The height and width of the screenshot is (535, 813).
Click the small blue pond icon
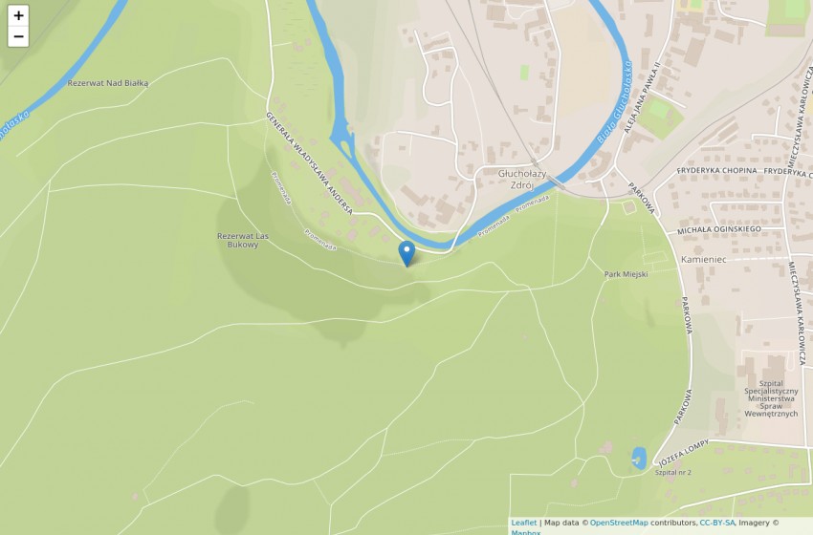click(639, 459)
